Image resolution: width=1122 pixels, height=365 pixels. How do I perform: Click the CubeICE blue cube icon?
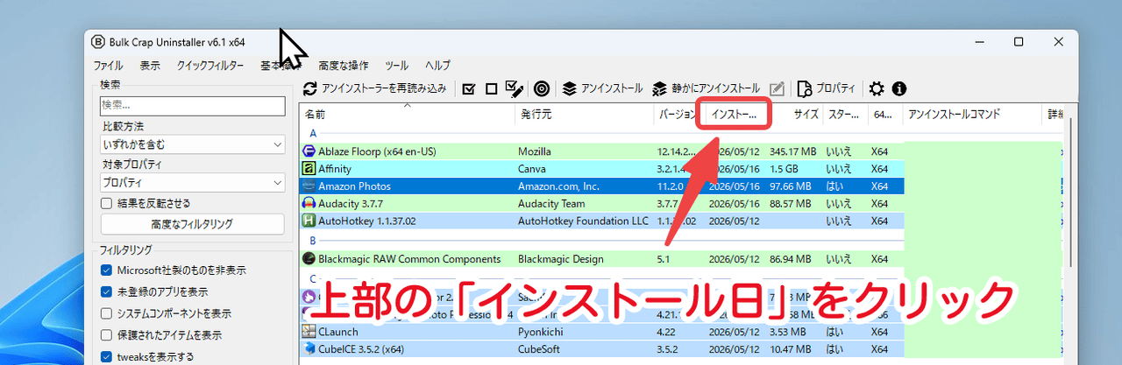pyautogui.click(x=309, y=349)
